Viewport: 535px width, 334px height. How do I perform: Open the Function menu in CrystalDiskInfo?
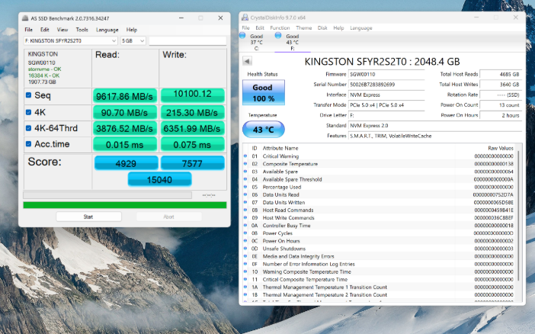(x=279, y=27)
